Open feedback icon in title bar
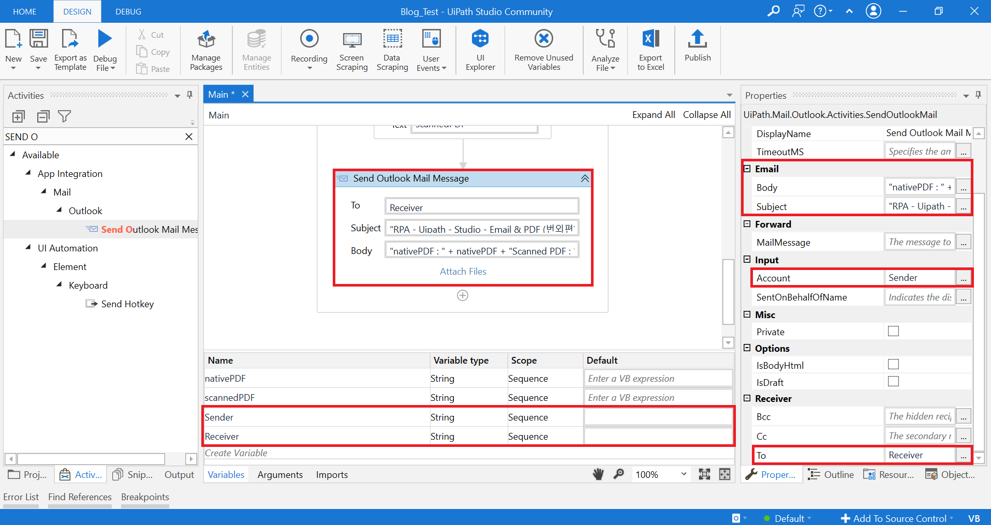The image size is (991, 525). pyautogui.click(x=798, y=11)
